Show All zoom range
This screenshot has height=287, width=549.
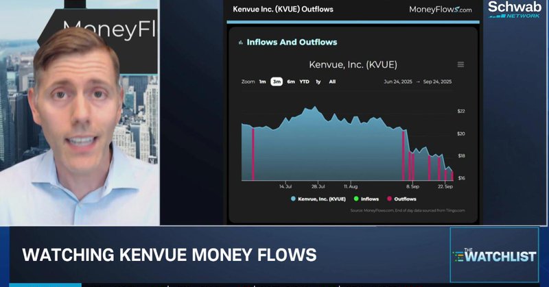332,82
